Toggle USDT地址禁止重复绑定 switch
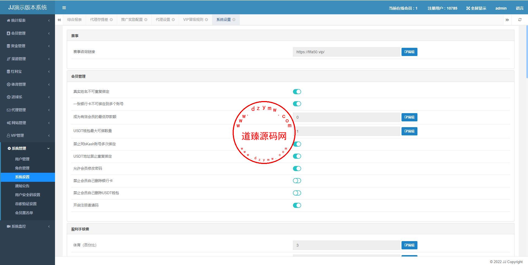Viewport: 528px width, 265px height. 297,156
